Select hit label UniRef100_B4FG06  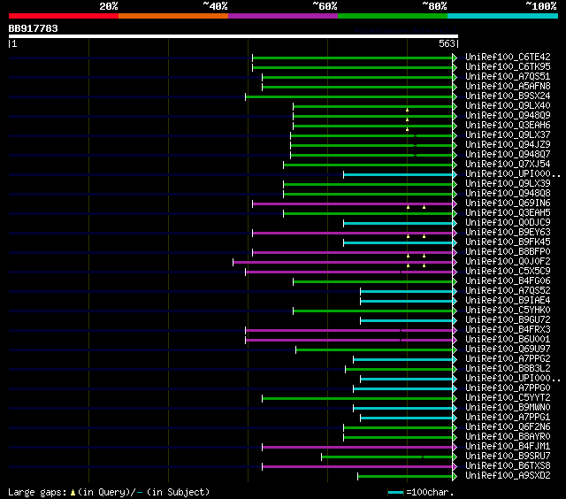(x=508, y=280)
